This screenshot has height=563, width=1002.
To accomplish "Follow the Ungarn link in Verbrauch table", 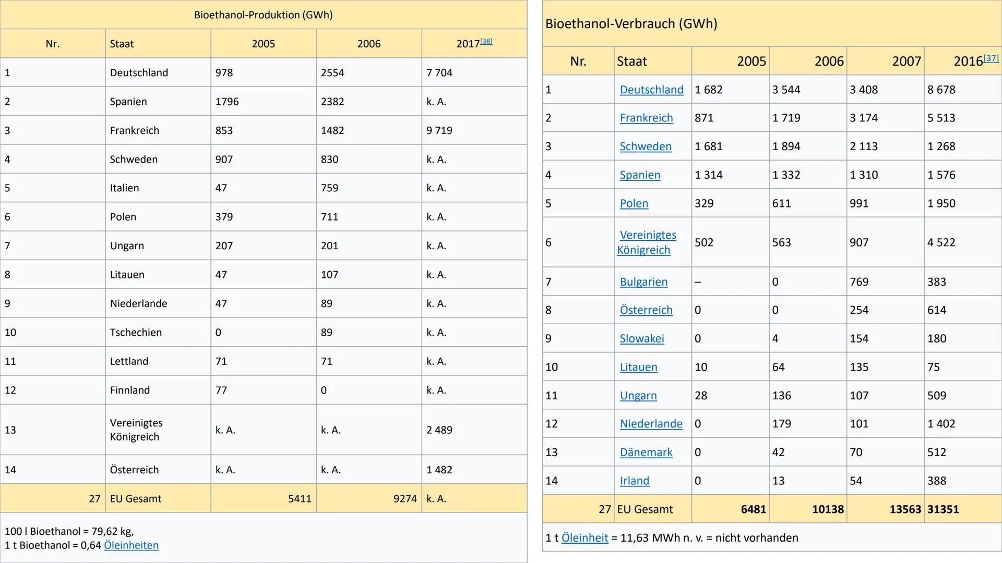I will [638, 396].
